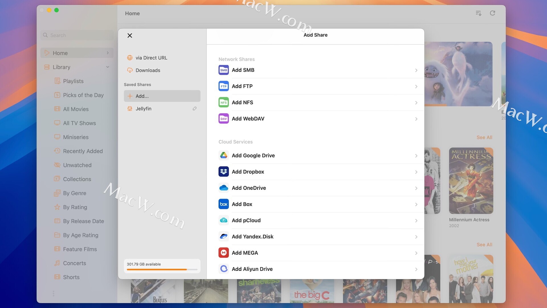Open Downloads in the share sidebar
This screenshot has height=308, width=547.
[148, 70]
